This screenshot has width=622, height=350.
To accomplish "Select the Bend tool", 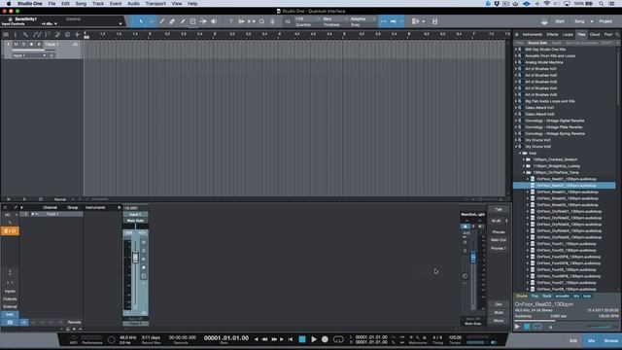I will (x=203, y=21).
